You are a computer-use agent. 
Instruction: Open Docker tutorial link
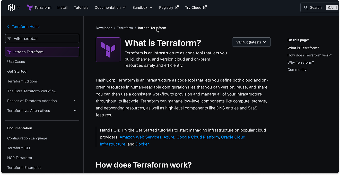142,144
